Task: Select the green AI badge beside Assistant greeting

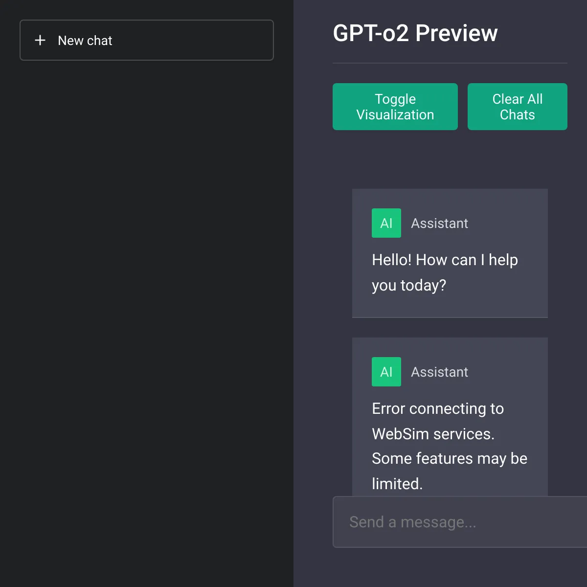Action: (386, 223)
